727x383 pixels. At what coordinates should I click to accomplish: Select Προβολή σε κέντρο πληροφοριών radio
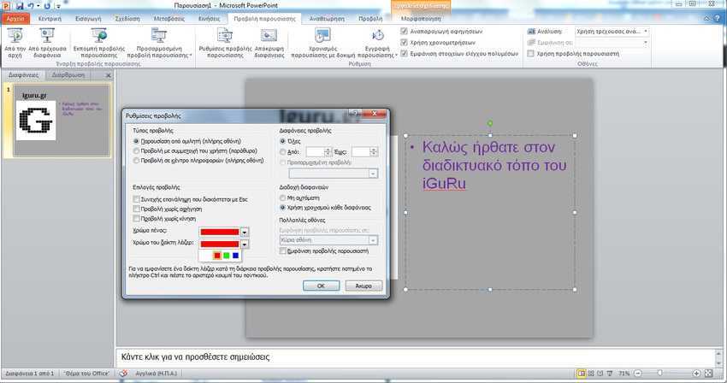(136, 161)
